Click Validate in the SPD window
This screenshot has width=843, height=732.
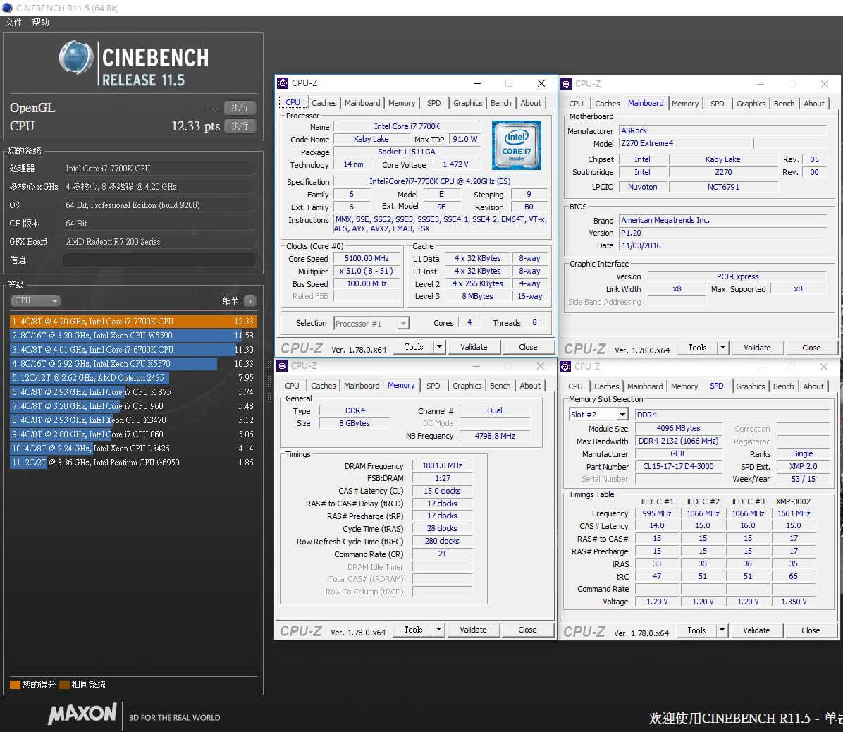click(x=756, y=630)
